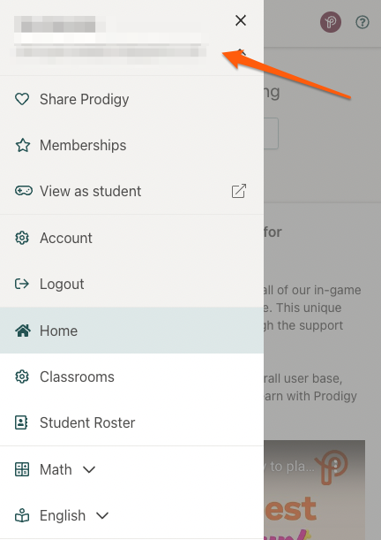The image size is (381, 540).
Task: Open the help question mark icon
Action: [x=362, y=22]
